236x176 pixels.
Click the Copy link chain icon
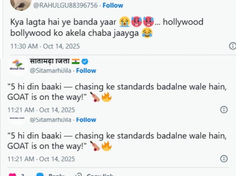pos(78,175)
